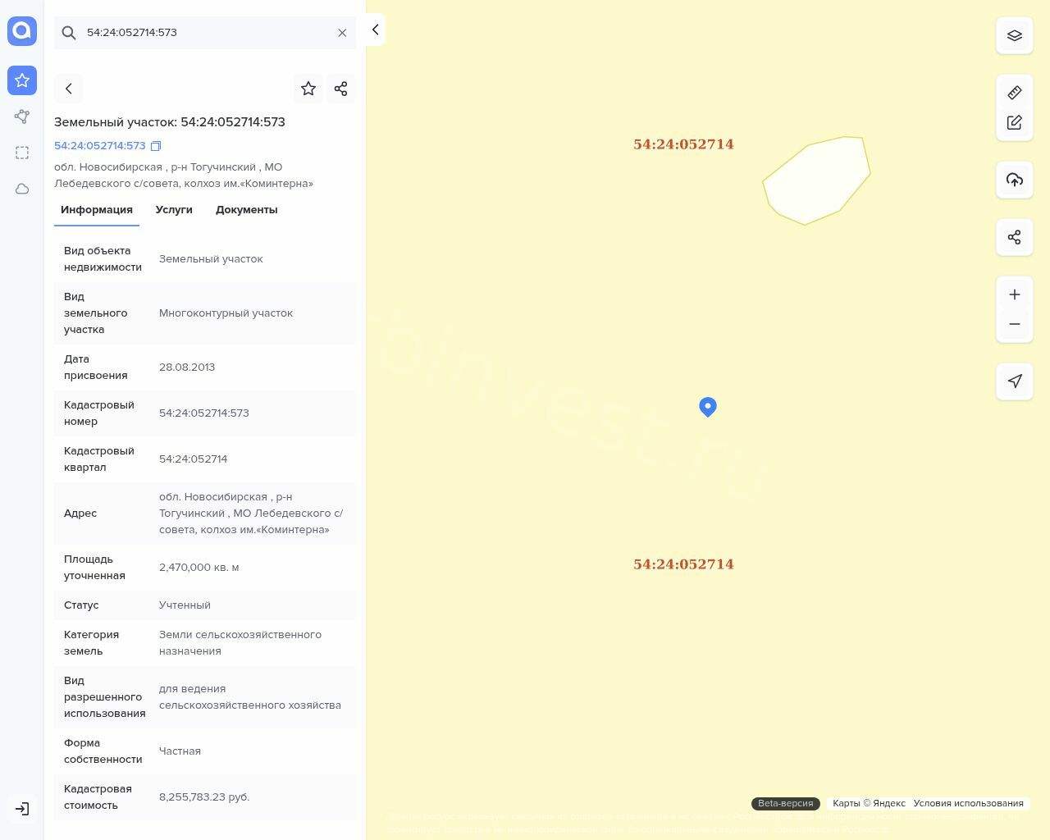Add parcel to favorites with star button
The height and width of the screenshot is (840, 1050).
308,89
